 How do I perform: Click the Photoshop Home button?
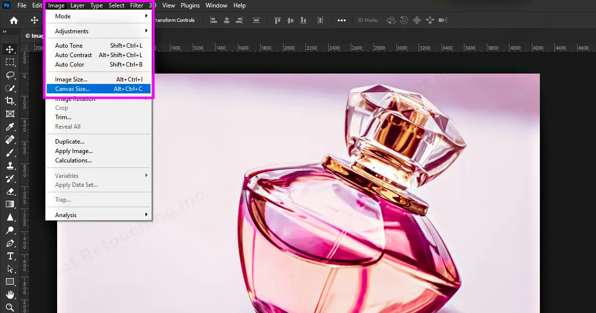13,20
